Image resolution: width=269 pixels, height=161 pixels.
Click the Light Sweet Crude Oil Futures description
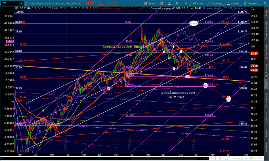56,3
